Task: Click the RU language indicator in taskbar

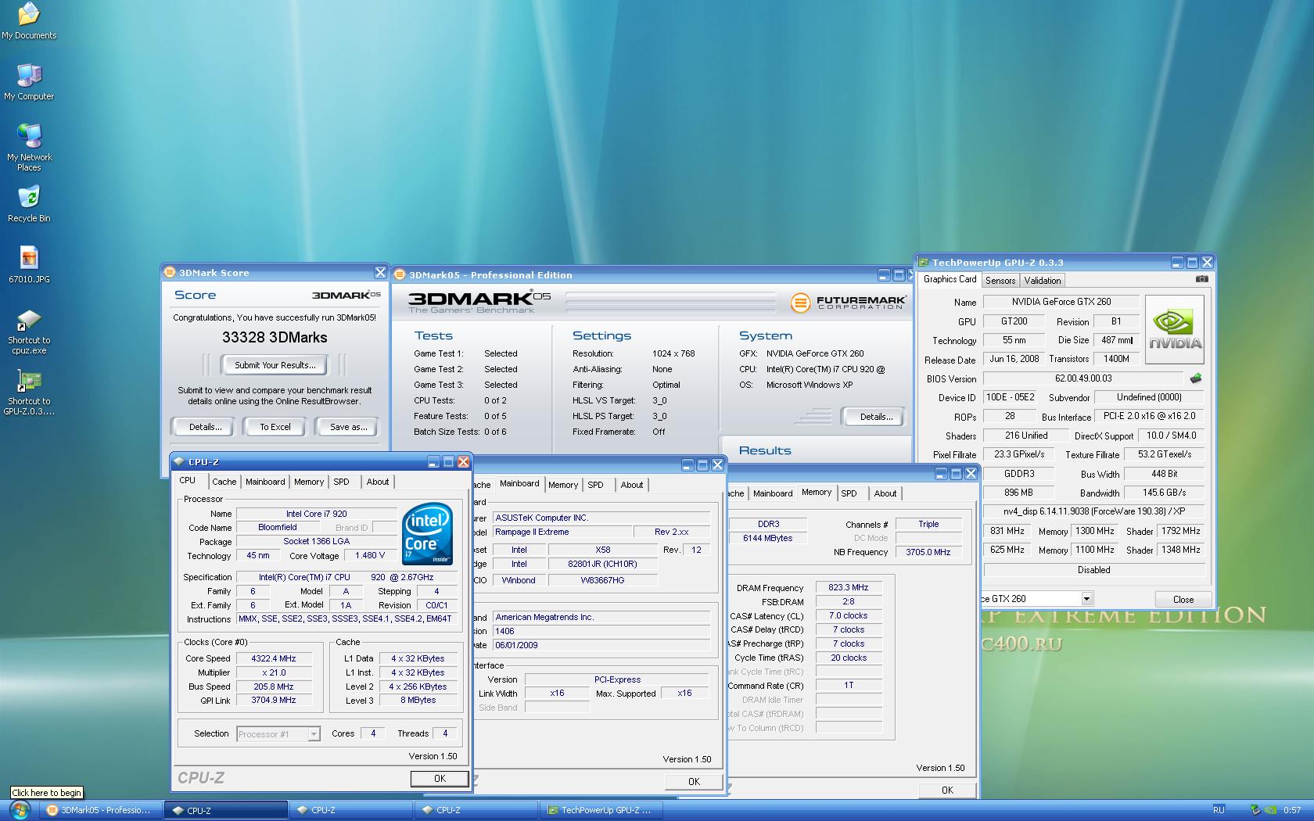Action: tap(1219, 810)
